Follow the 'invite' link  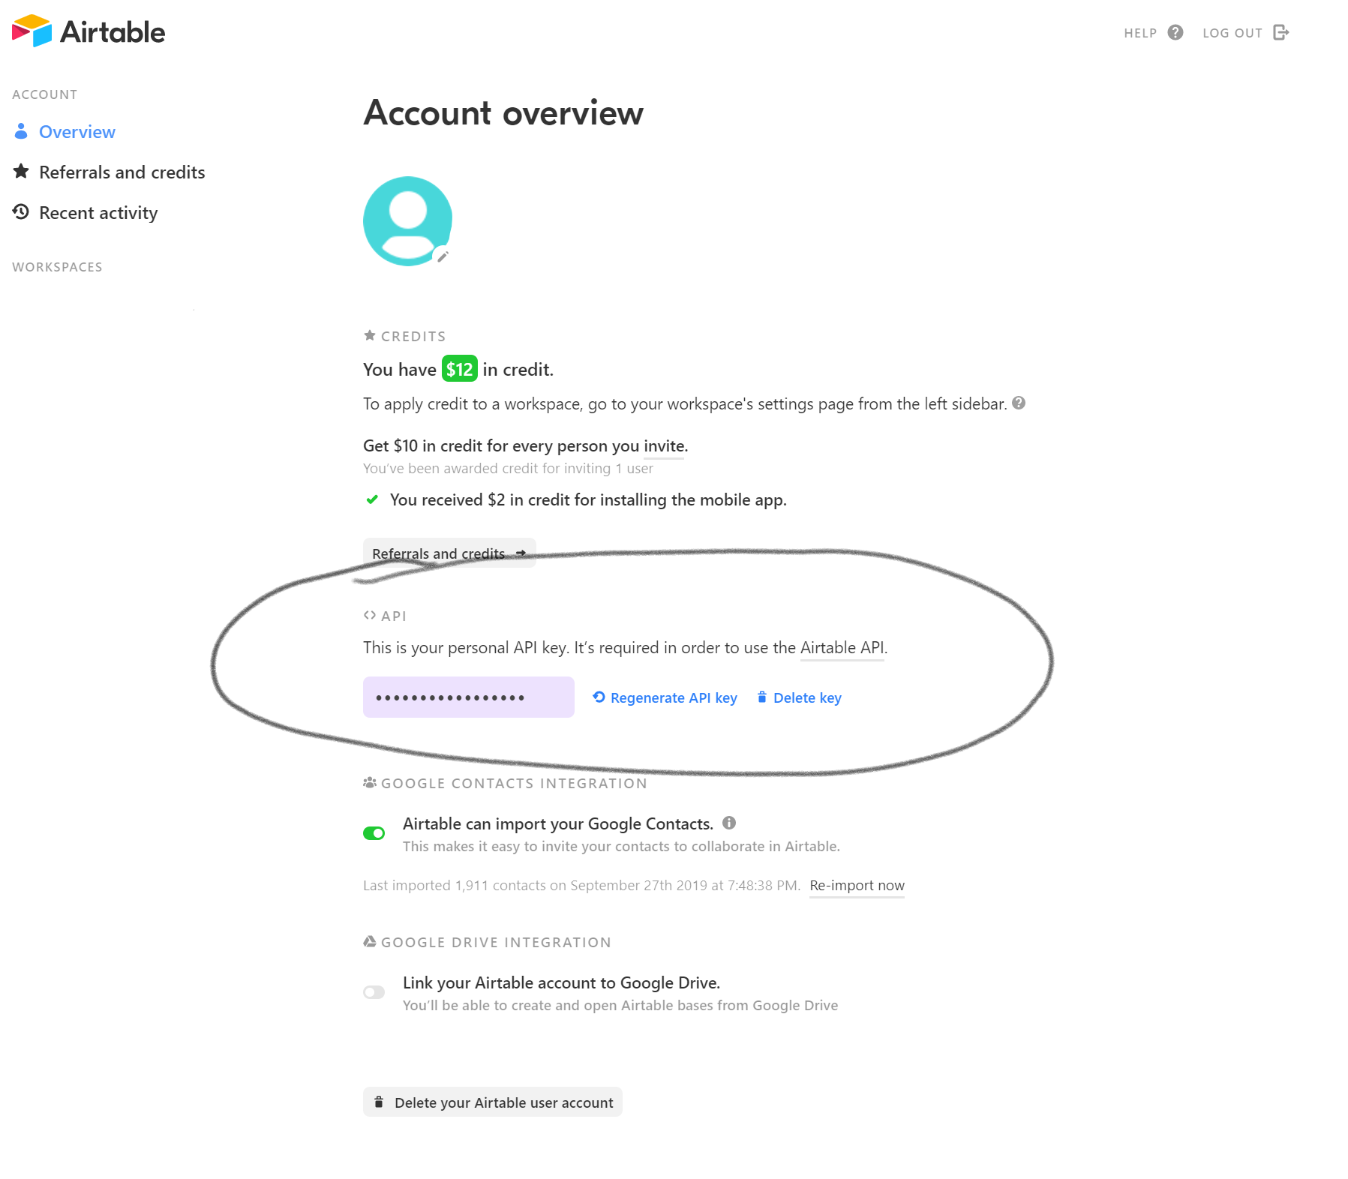click(664, 446)
